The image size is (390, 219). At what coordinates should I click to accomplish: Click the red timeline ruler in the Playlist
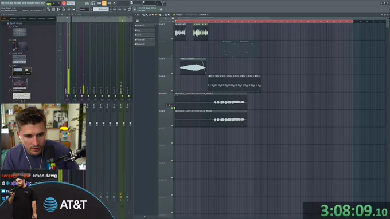coord(264,22)
